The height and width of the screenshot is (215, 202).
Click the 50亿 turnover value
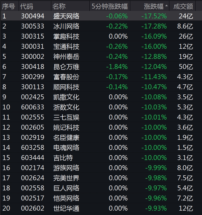point(186,67)
